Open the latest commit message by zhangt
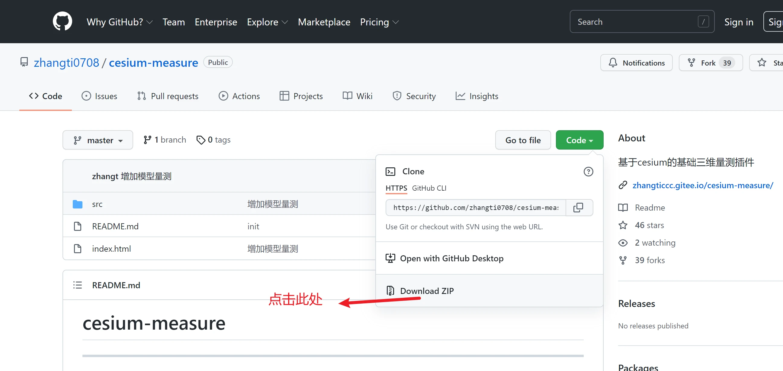This screenshot has height=371, width=783. click(146, 176)
